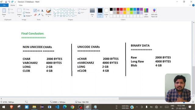Expand the Select dropdown arrow
195x110 pixels.
click(19, 16)
